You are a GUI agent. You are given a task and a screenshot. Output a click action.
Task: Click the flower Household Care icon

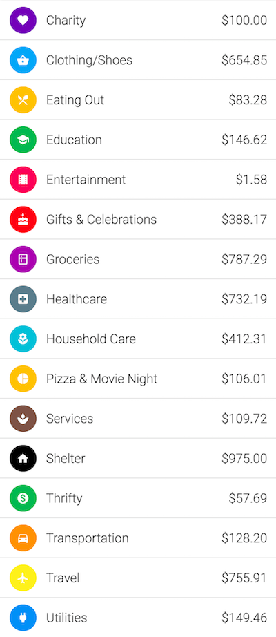[23, 339]
